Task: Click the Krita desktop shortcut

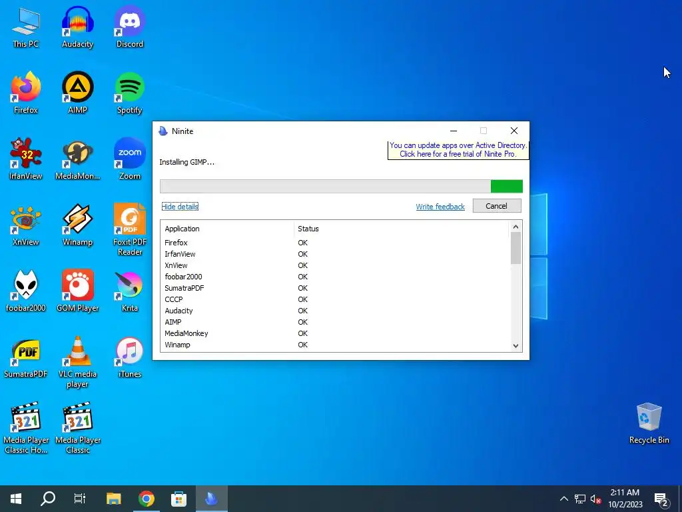Action: [130, 291]
